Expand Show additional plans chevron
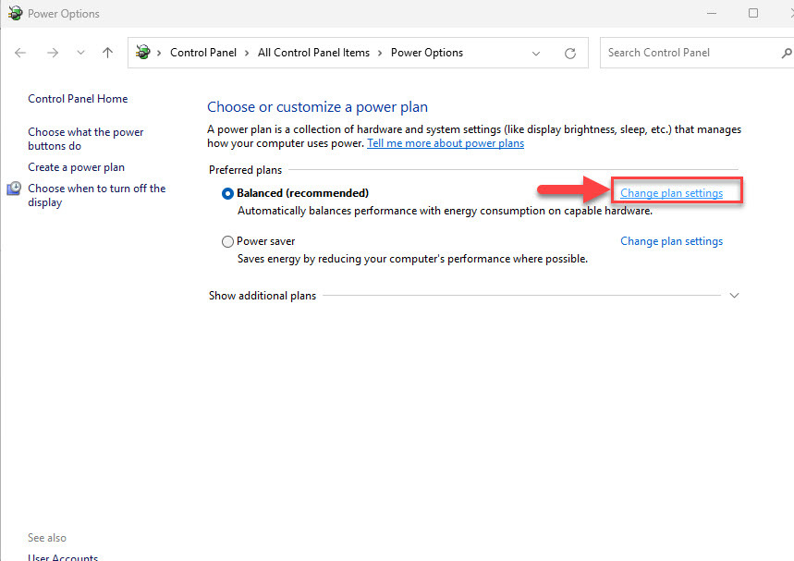This screenshot has width=794, height=561. (x=735, y=296)
